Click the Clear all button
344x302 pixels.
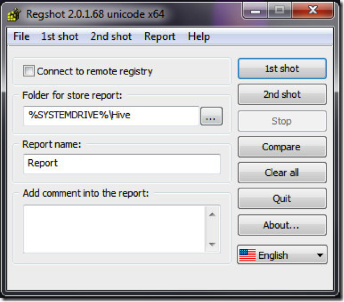(282, 173)
